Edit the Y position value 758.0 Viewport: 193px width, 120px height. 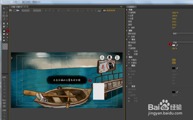pos(174,19)
